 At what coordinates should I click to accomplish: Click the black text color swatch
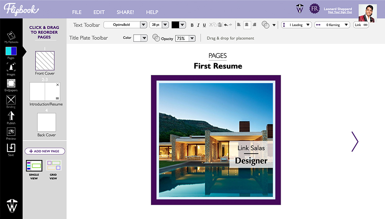pyautogui.click(x=175, y=25)
